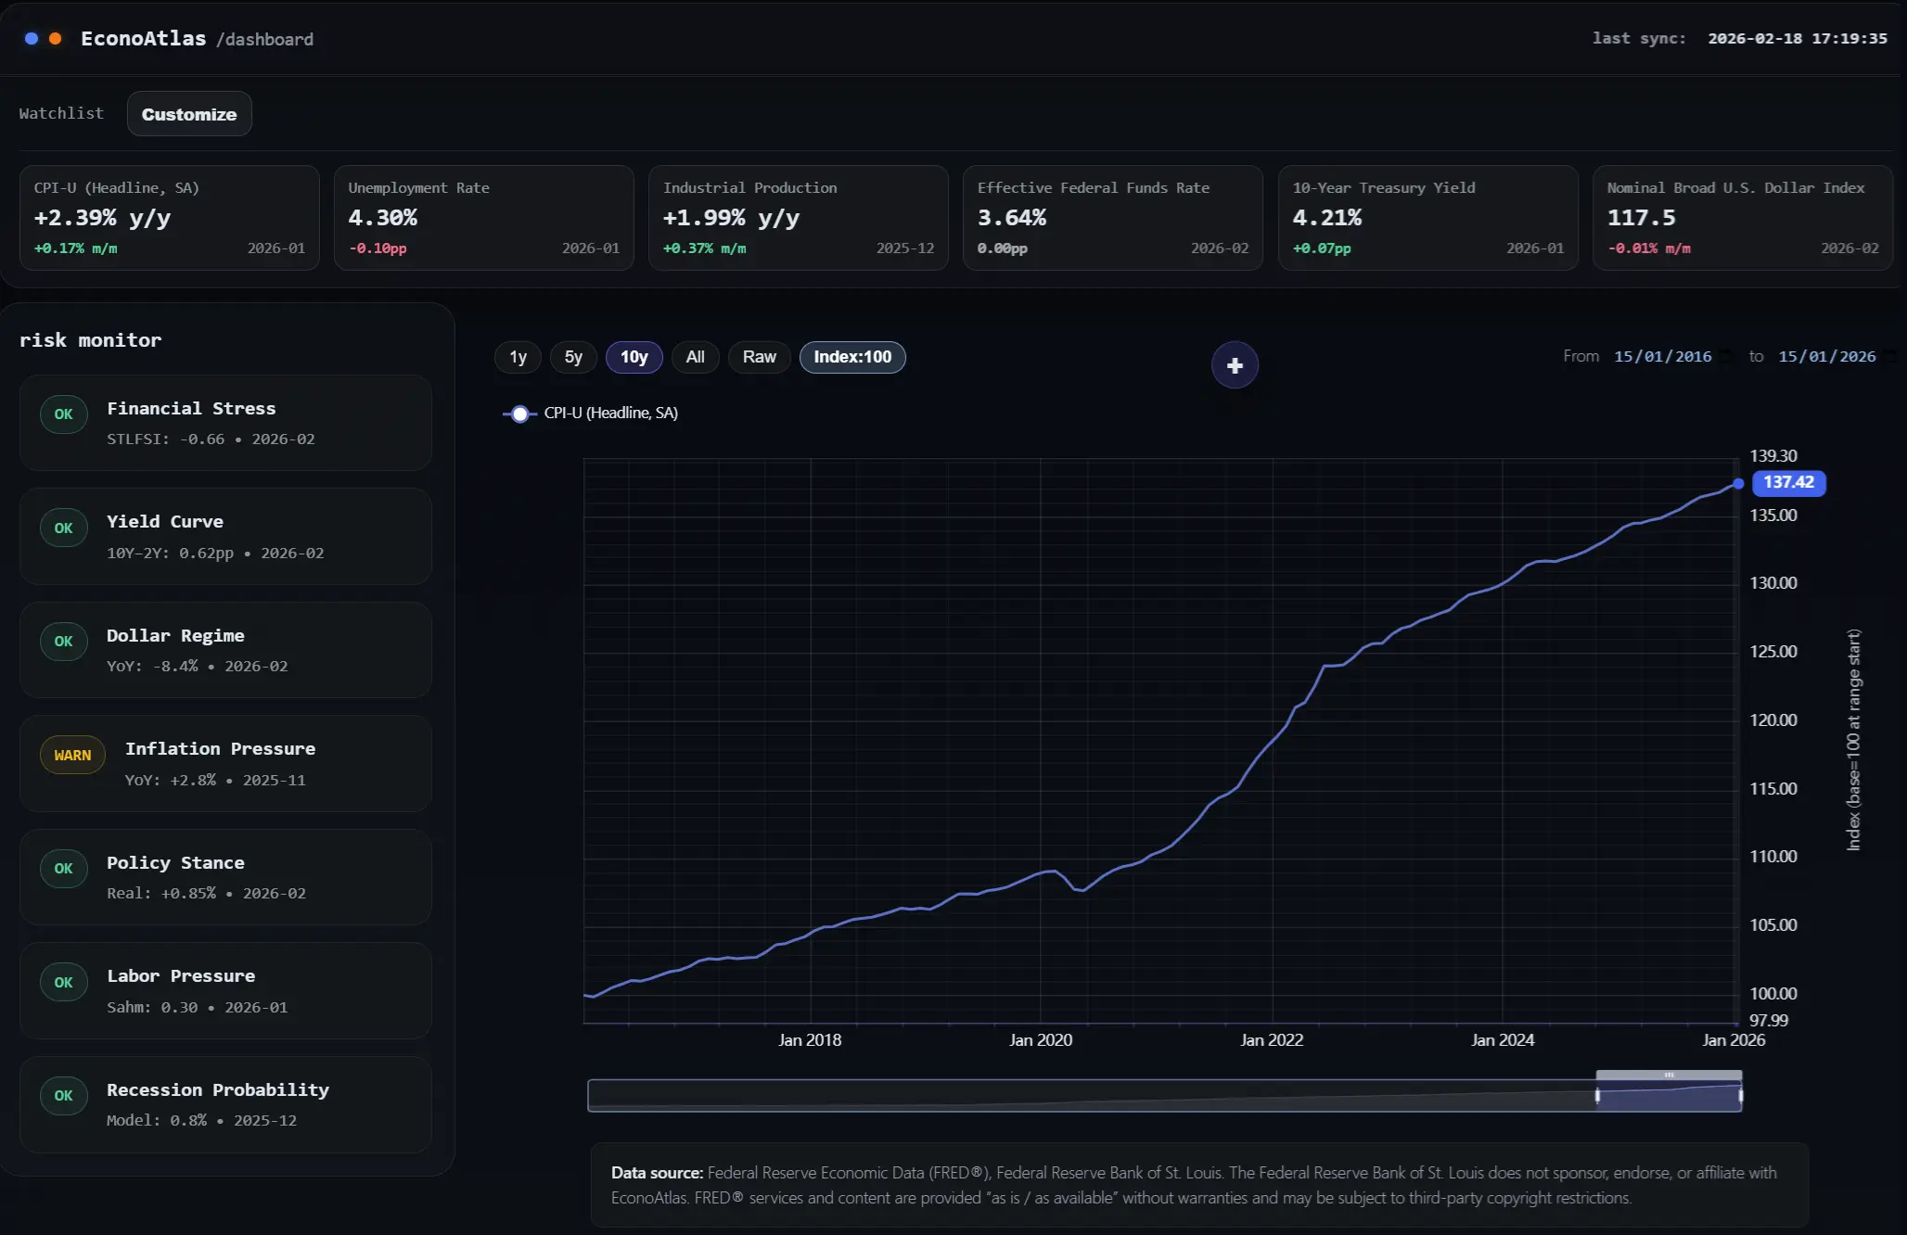
Task: Click the OK badge on Labor Pressure
Action: pyautogui.click(x=63, y=982)
